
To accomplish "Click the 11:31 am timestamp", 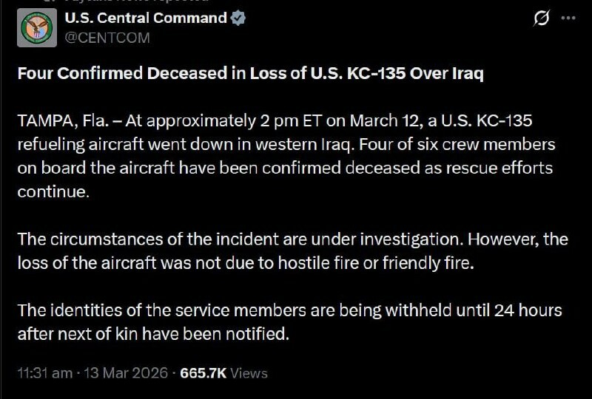I will (44, 373).
